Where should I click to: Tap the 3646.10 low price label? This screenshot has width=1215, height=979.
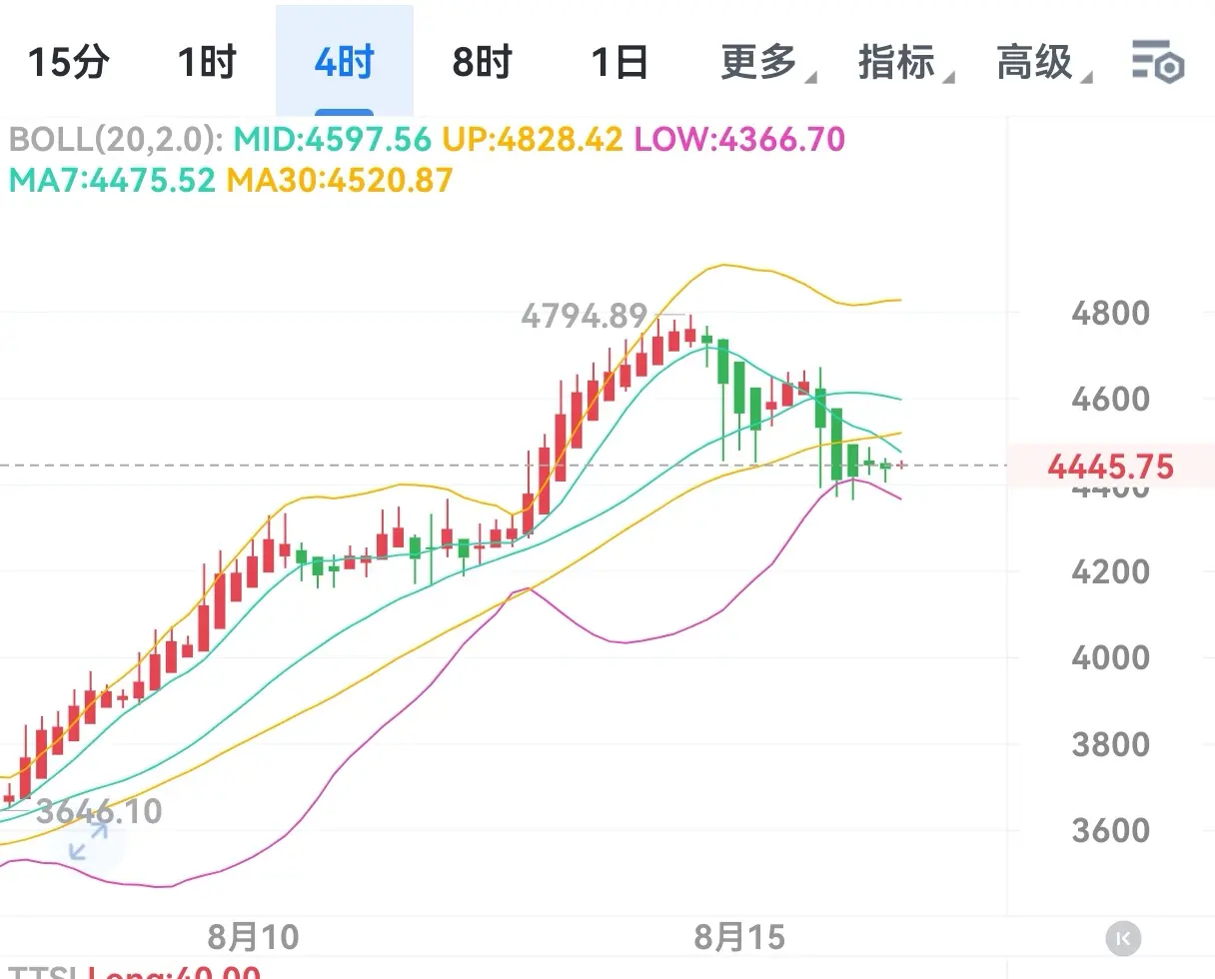coord(99,811)
